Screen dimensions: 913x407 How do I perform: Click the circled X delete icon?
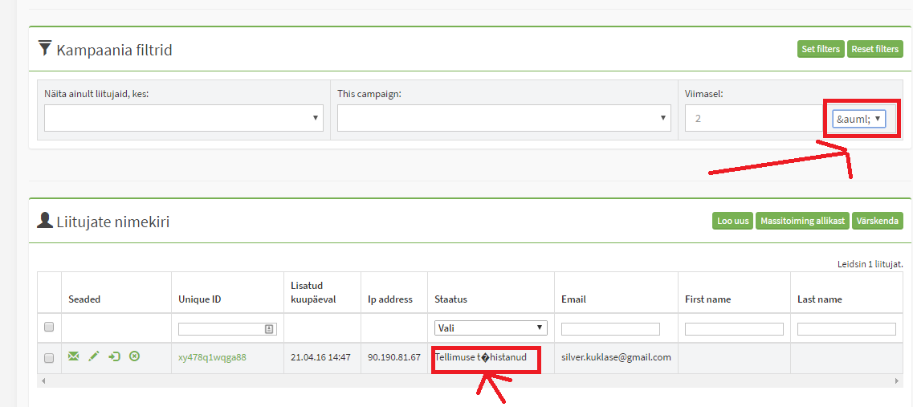[x=135, y=356]
